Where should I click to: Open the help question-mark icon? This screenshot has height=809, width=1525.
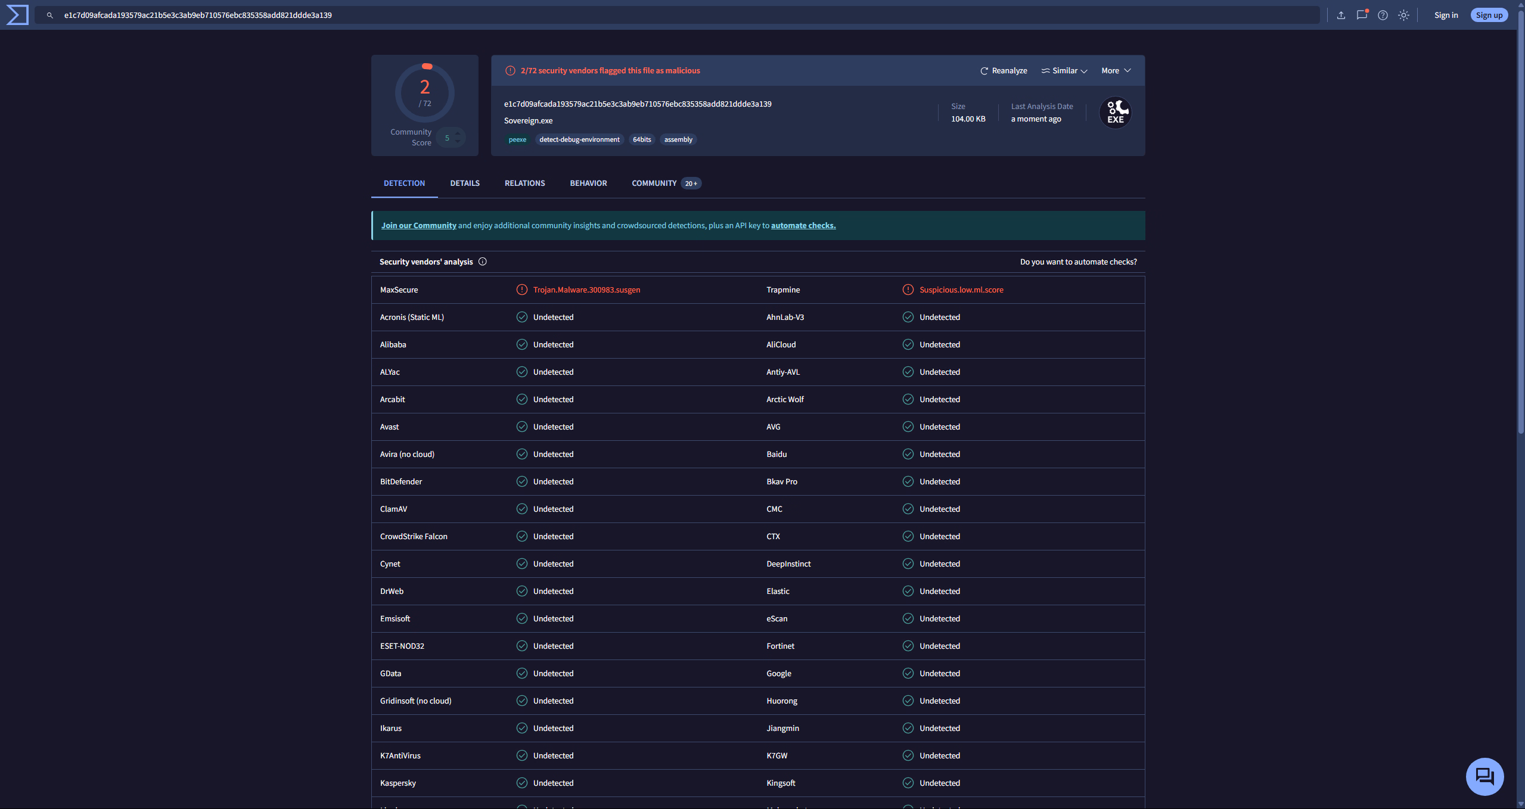coord(1383,15)
